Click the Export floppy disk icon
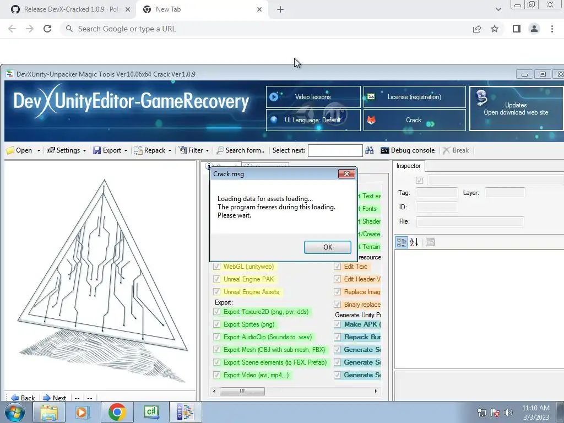The height and width of the screenshot is (423, 564). pyautogui.click(x=97, y=150)
